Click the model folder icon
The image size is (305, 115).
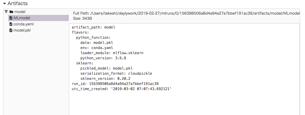tap(11, 12)
